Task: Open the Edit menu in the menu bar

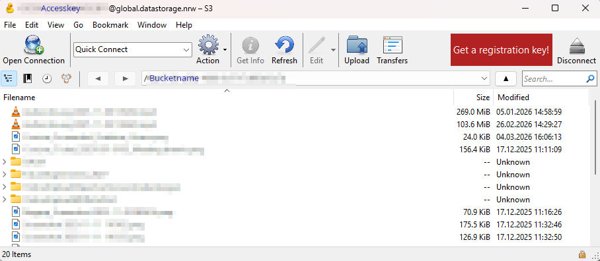Action: click(32, 25)
